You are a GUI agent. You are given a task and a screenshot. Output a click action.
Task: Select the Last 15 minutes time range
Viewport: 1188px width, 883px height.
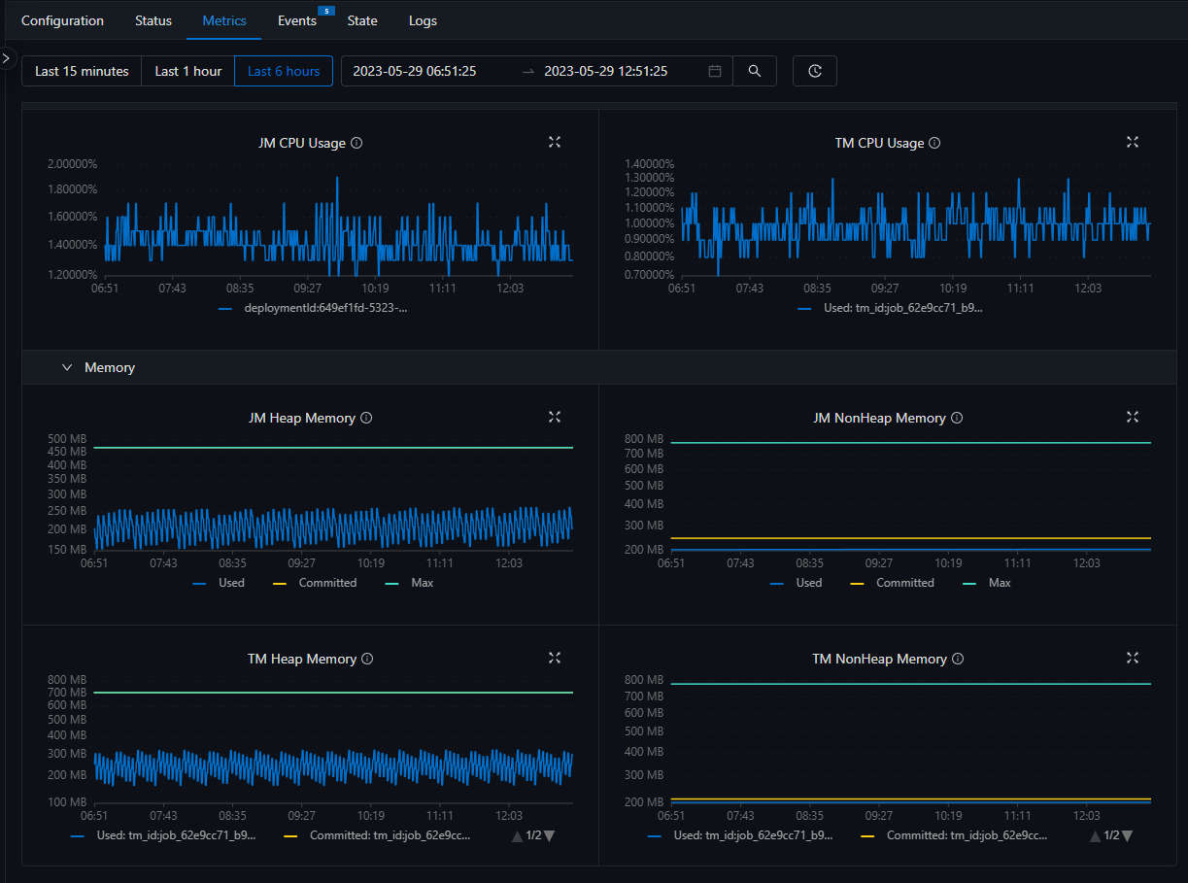pyautogui.click(x=82, y=70)
